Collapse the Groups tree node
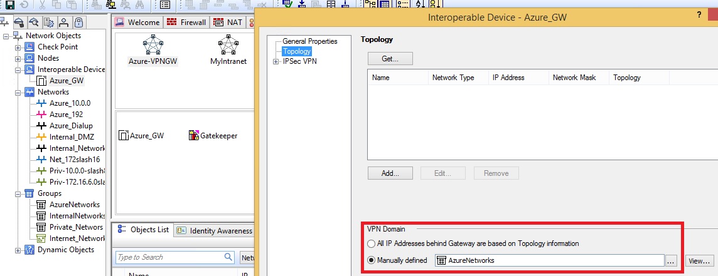Screen dimensions: 718x276 tap(18, 194)
